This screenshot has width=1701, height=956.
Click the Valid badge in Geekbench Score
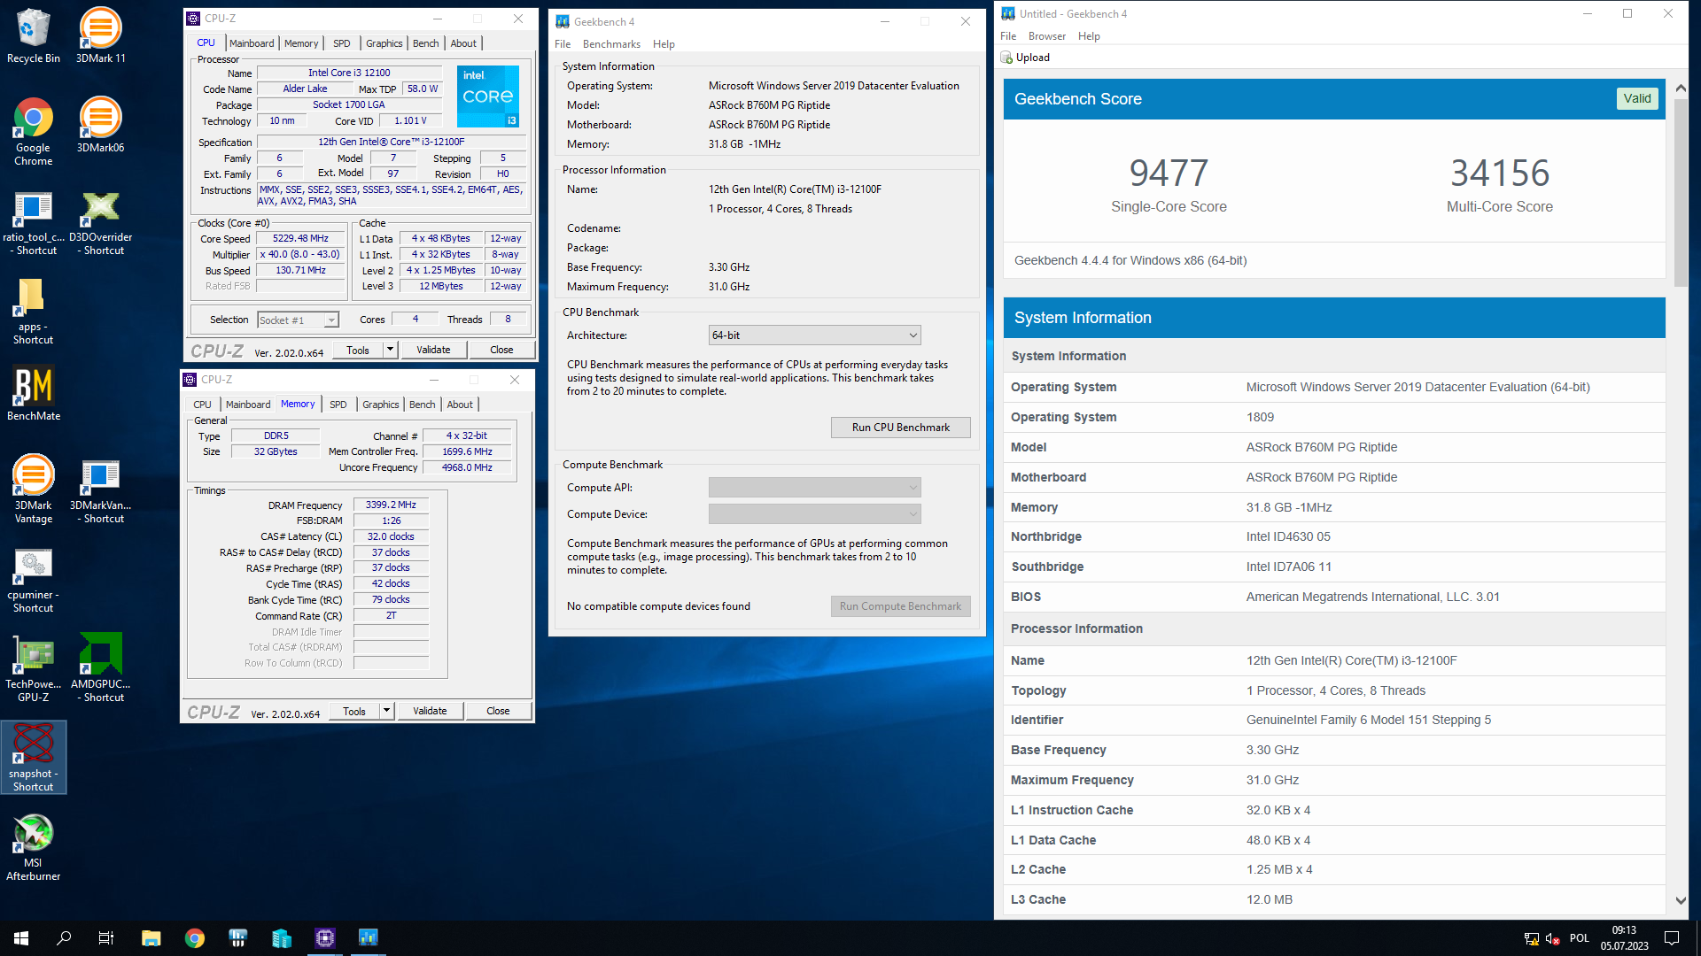(1637, 99)
